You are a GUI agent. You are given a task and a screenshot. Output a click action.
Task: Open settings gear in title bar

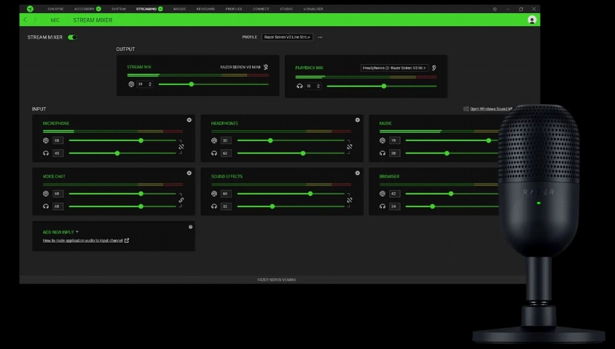494,9
